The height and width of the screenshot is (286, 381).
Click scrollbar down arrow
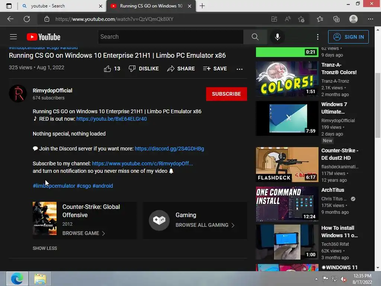point(378,268)
